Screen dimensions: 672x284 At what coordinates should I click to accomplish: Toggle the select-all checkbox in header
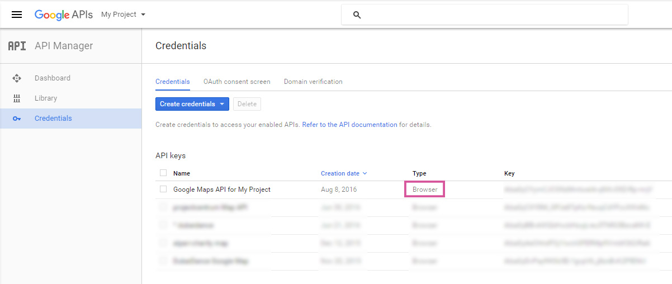(163, 173)
